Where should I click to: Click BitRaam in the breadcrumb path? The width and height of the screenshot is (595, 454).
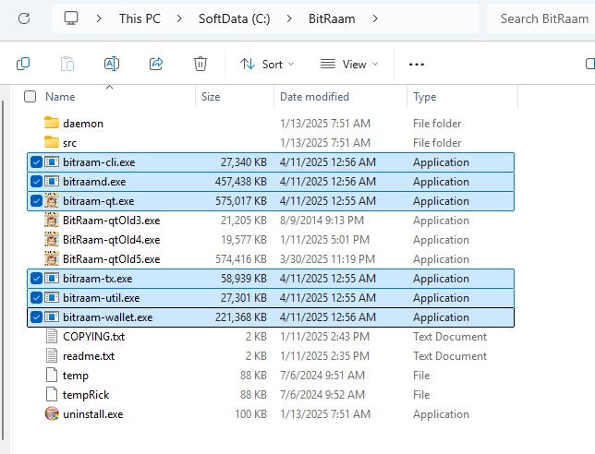click(332, 18)
